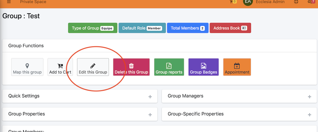
Task: Delete this Group with trash button
Action: pos(131,67)
